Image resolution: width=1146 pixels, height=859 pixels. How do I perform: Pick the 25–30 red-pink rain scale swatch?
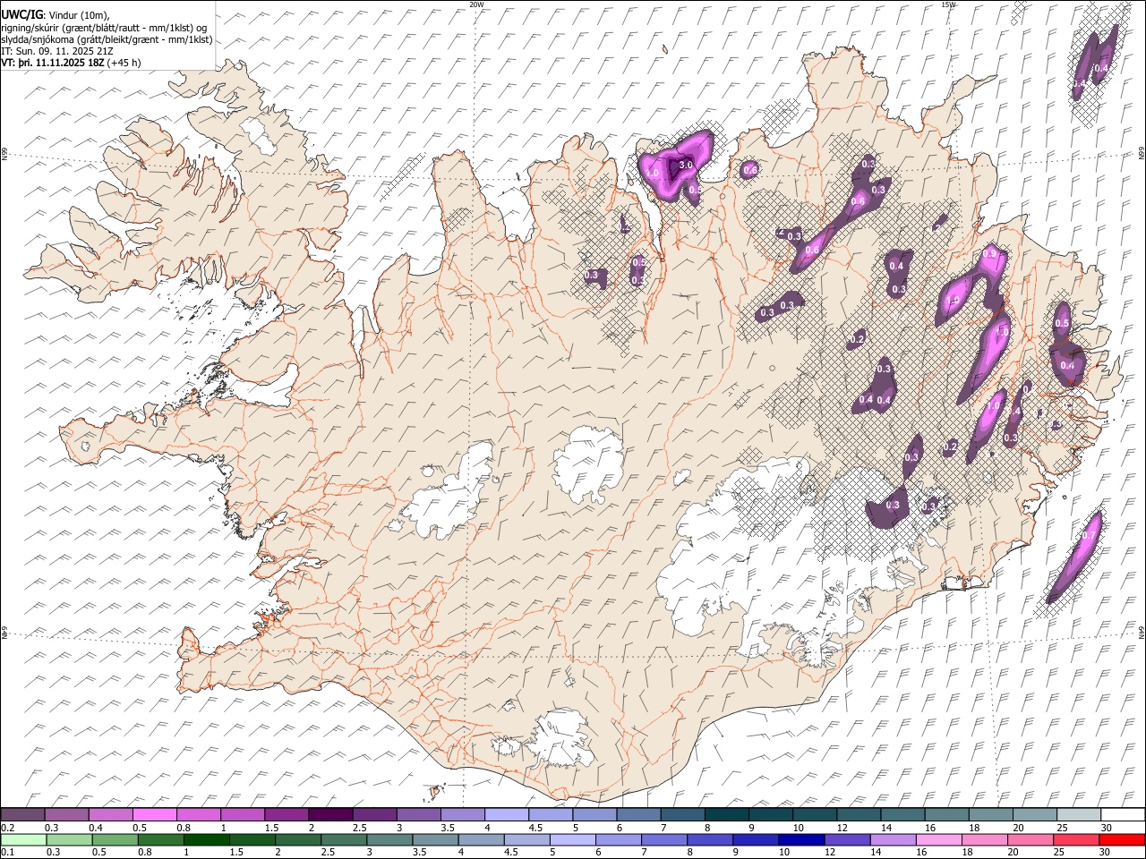[1074, 839]
